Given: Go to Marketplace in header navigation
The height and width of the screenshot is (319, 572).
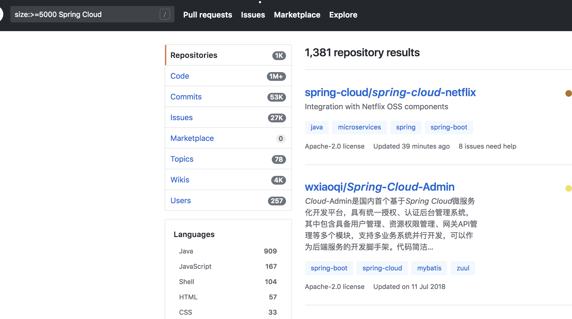Looking at the screenshot, I should pos(297,15).
